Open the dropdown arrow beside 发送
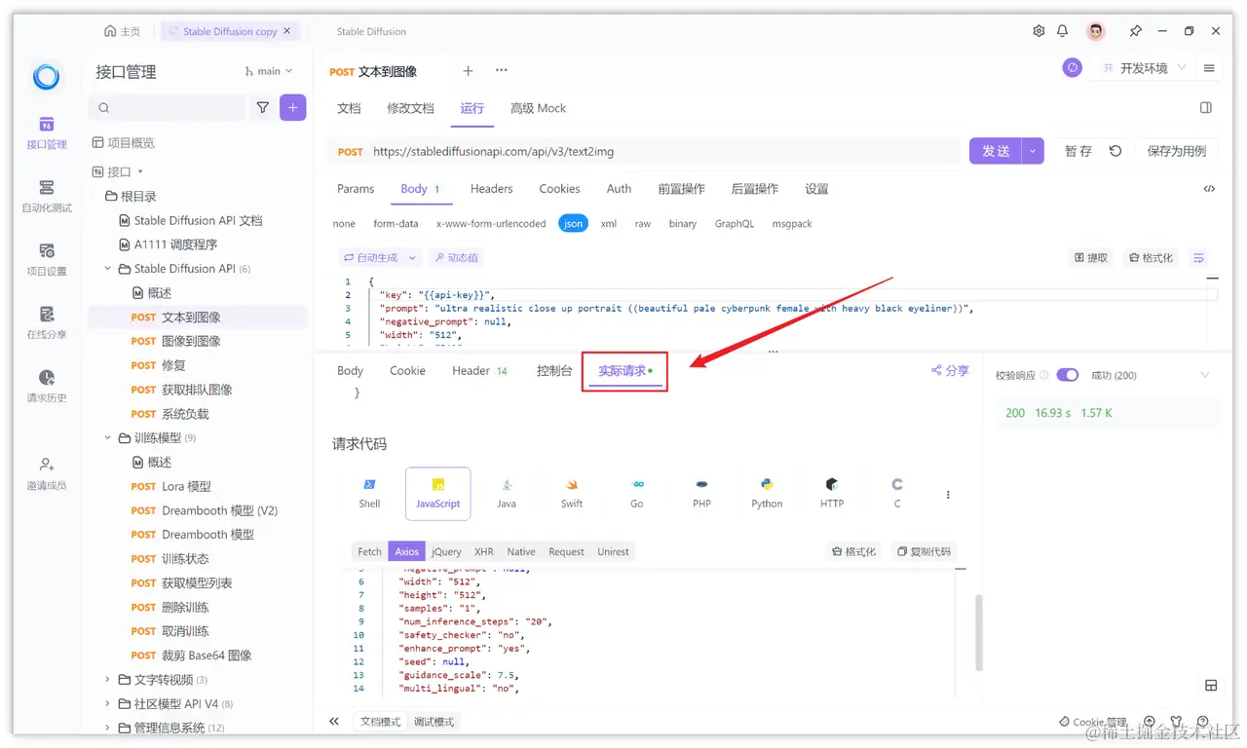Screen dimensions: 1247x748 tap(1034, 151)
